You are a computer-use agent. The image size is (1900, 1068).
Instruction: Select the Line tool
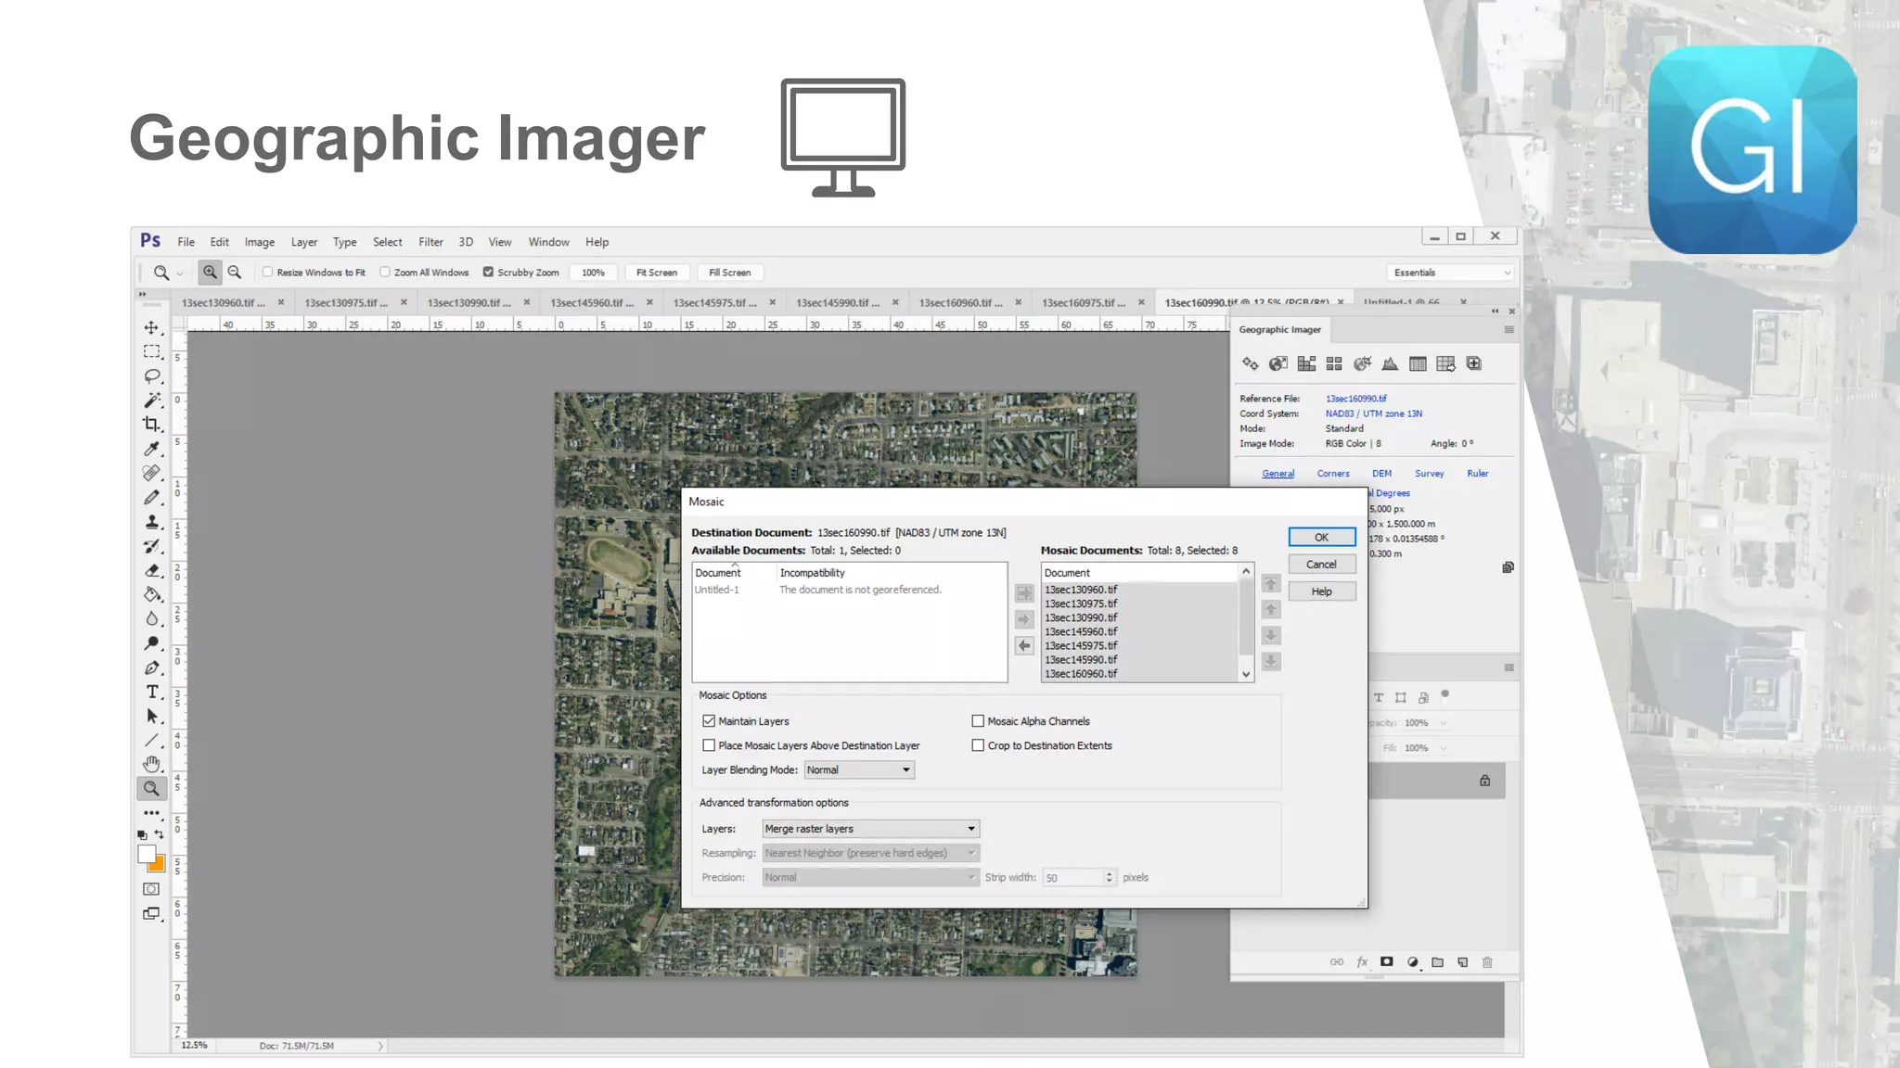(x=151, y=740)
